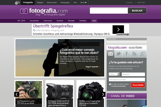Viewport: 161px width, 107px height.
Task: Open the featured article headline on mejor consejo
Action: point(79,51)
